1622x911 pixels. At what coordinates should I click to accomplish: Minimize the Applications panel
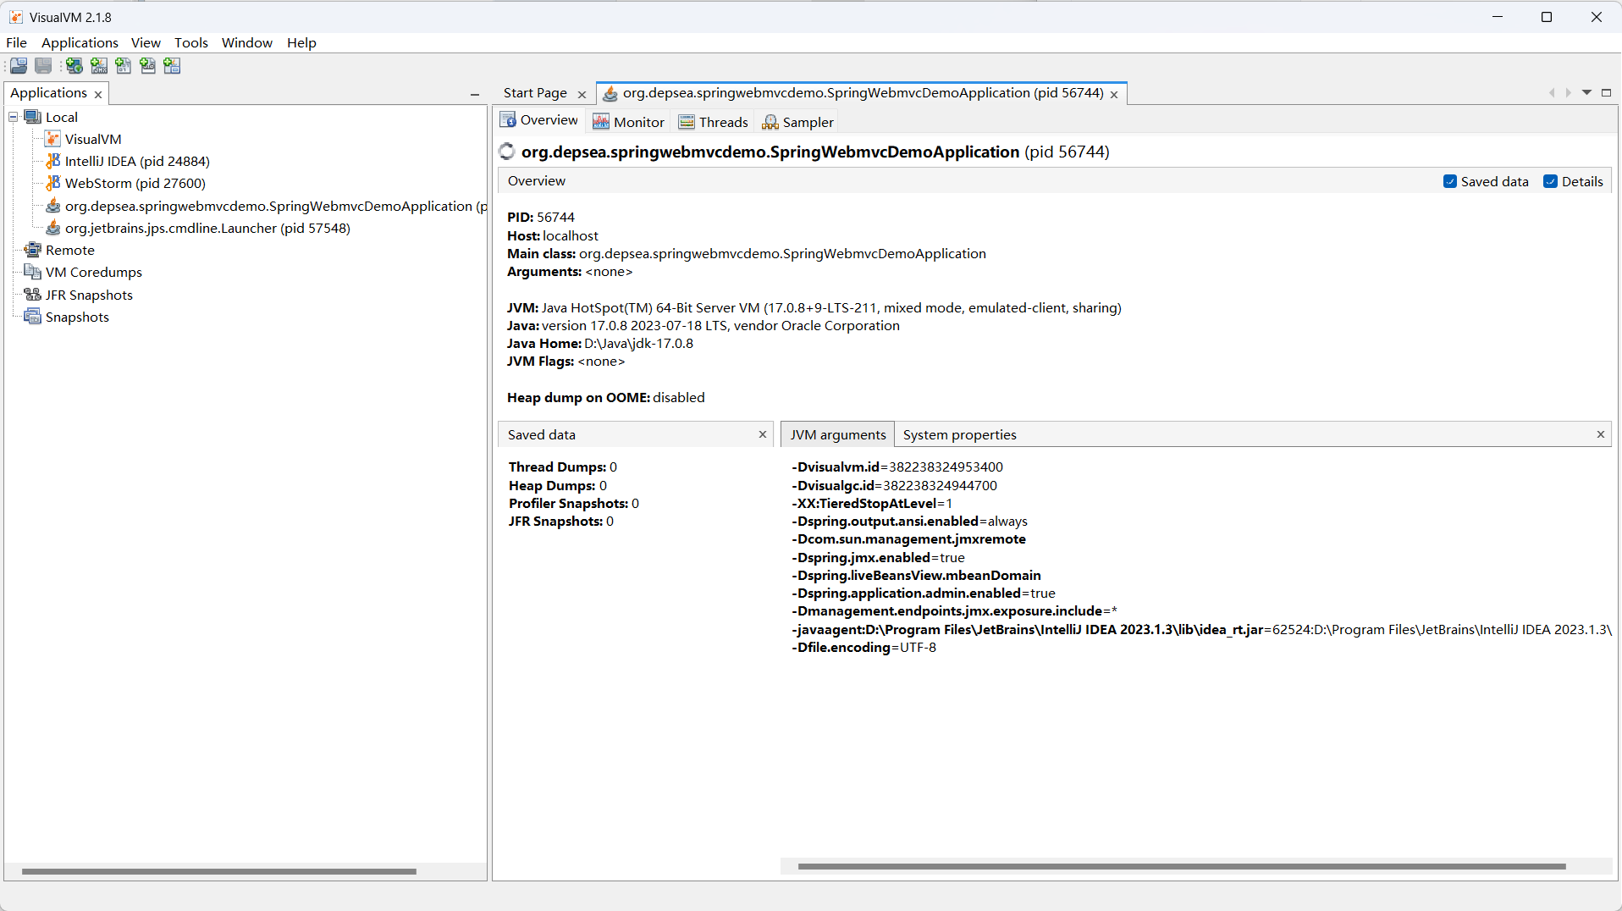pos(475,94)
